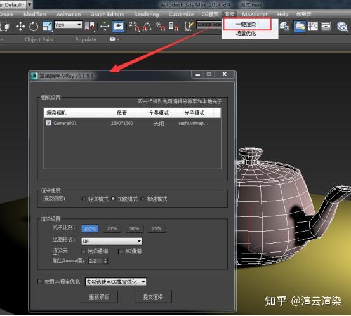Open the Rendering menu
Image resolution: width=351 pixels, height=316 pixels.
point(147,15)
